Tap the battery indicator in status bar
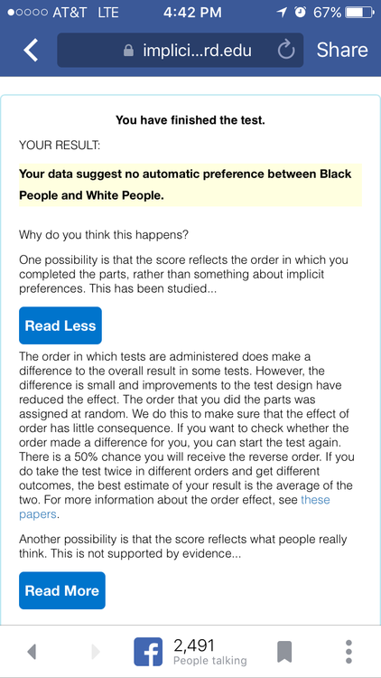Screen dimensions: 381x678 coord(360,13)
